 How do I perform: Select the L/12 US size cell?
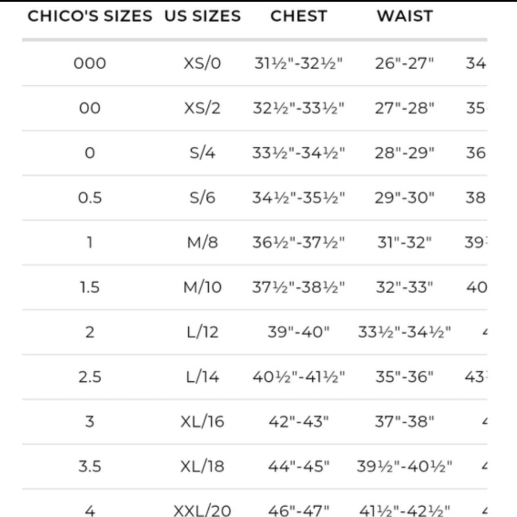click(202, 332)
